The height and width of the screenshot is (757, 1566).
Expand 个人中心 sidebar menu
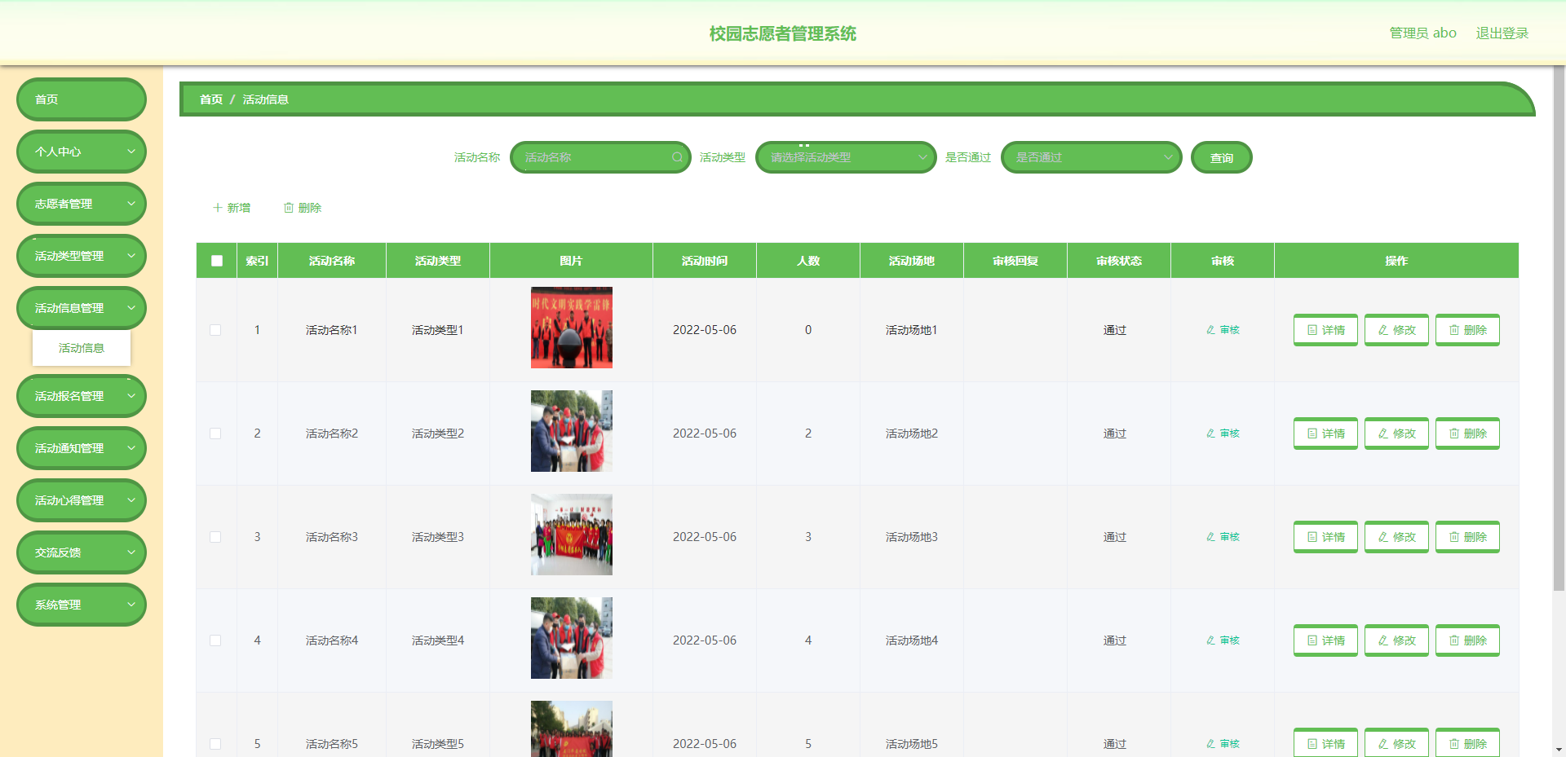(x=82, y=152)
